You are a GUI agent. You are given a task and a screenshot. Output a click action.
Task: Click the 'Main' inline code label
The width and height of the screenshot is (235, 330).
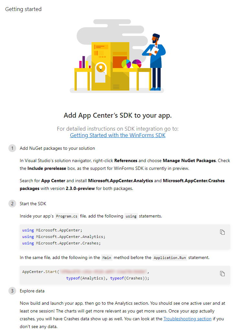coord(107,258)
